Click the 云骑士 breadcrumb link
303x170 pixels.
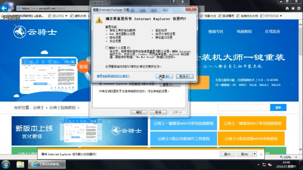pos(39,108)
